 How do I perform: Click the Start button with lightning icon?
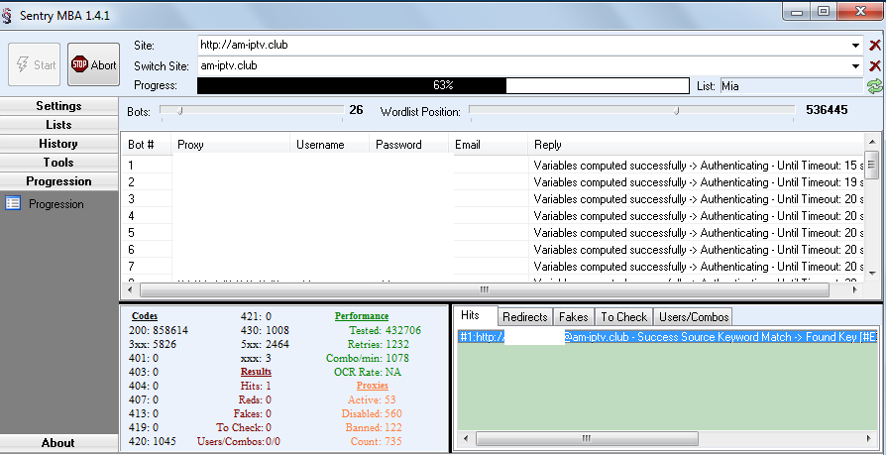[35, 65]
